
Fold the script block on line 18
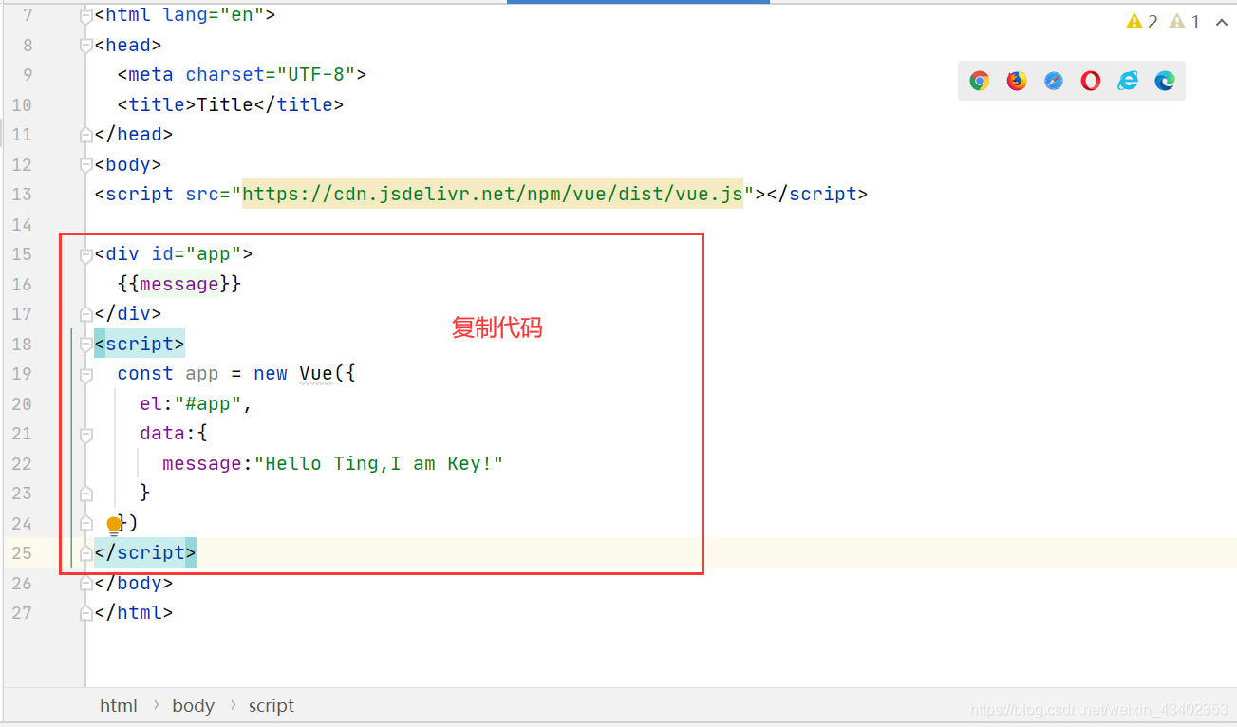86,344
